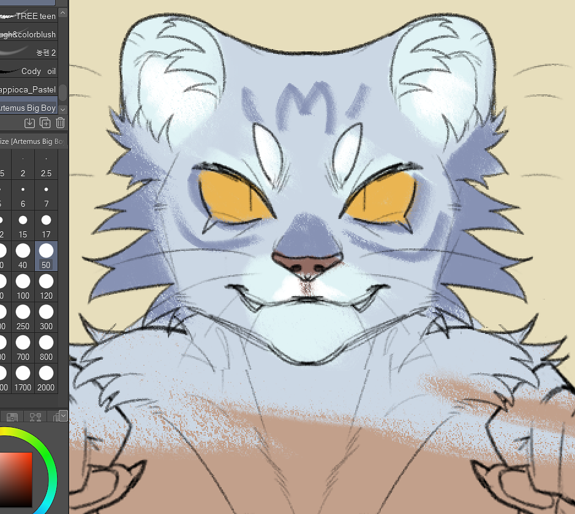The height and width of the screenshot is (514, 575).
Task: Click the custom palette nodes icon
Action: (x=36, y=416)
